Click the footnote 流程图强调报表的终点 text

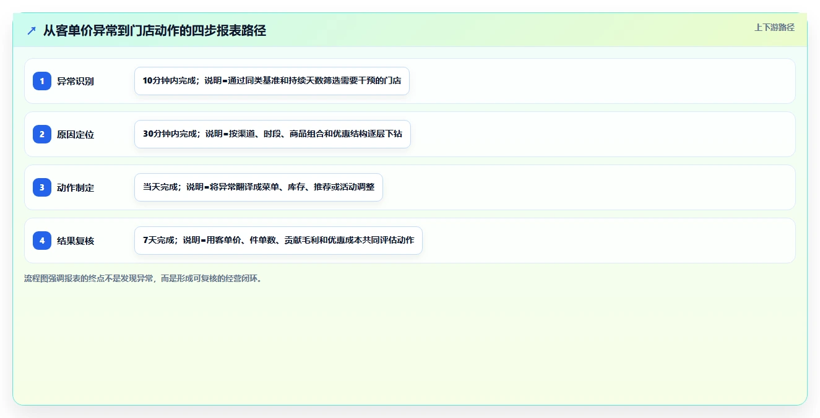pos(143,278)
